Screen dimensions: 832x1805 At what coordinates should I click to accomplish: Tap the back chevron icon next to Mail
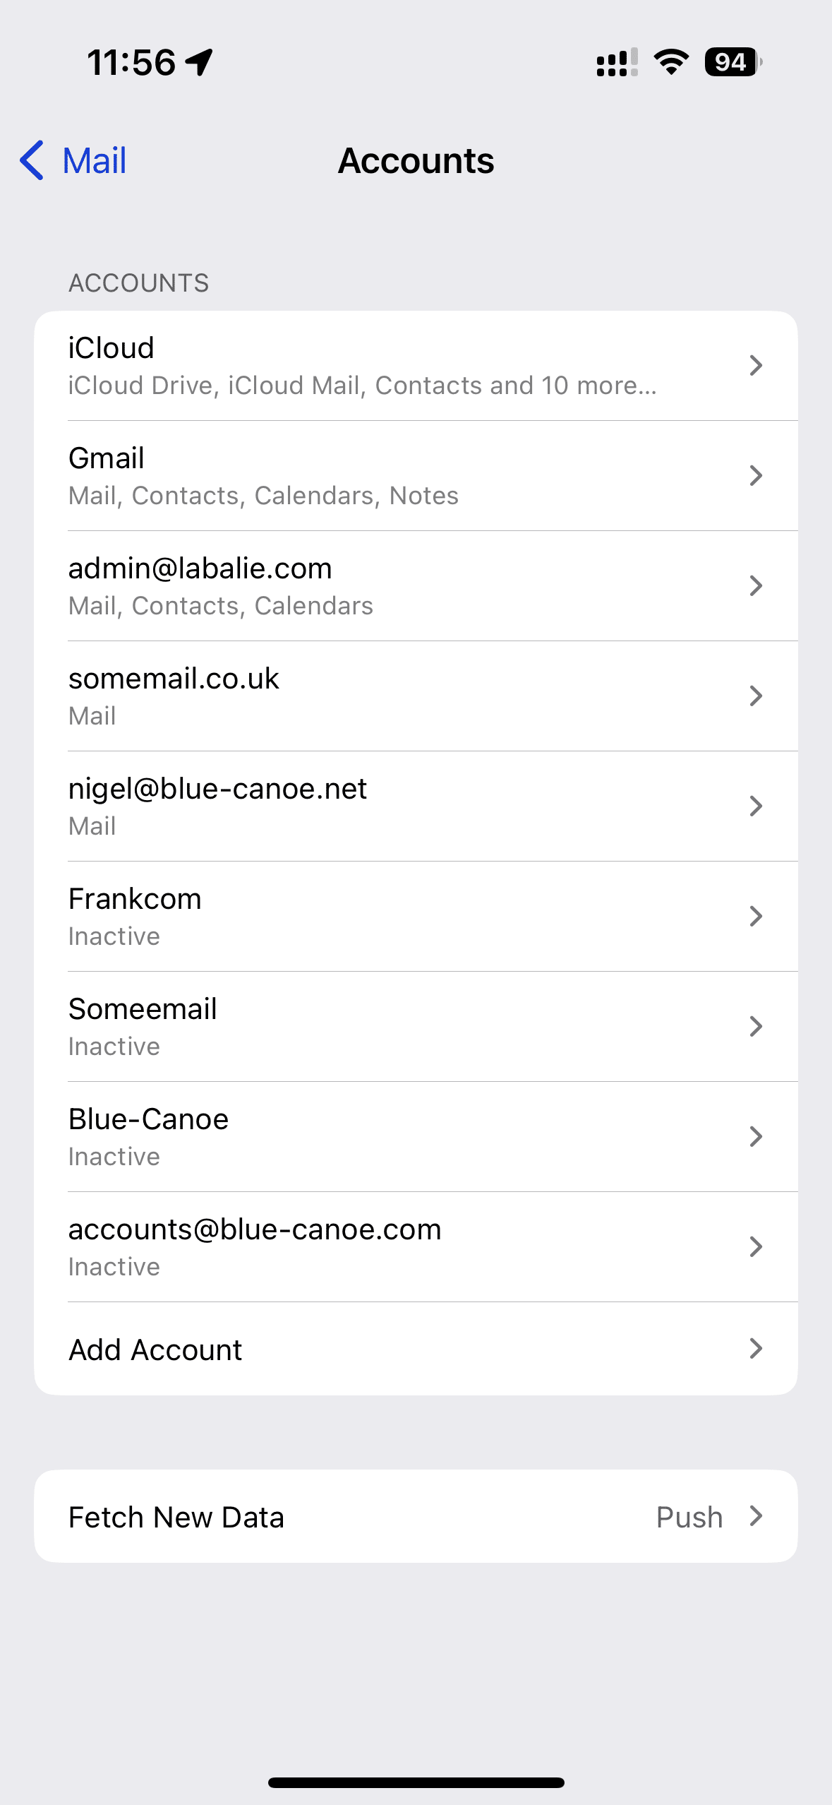point(32,160)
